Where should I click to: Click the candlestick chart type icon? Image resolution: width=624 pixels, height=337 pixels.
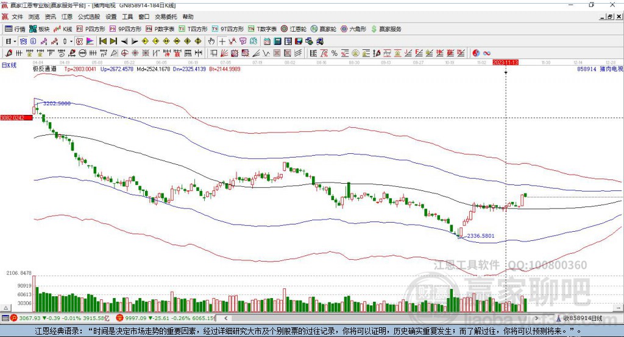coord(65,41)
